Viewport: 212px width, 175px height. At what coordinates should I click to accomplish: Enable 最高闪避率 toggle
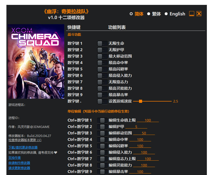click(102, 69)
